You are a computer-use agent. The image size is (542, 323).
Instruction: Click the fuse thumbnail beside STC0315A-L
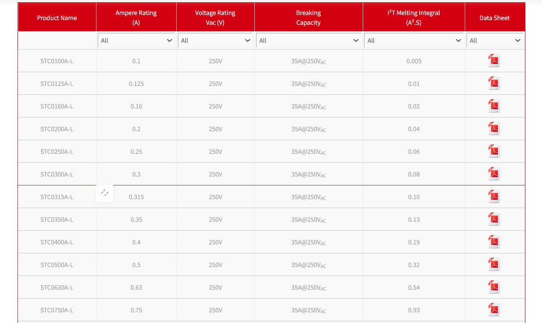105,194
